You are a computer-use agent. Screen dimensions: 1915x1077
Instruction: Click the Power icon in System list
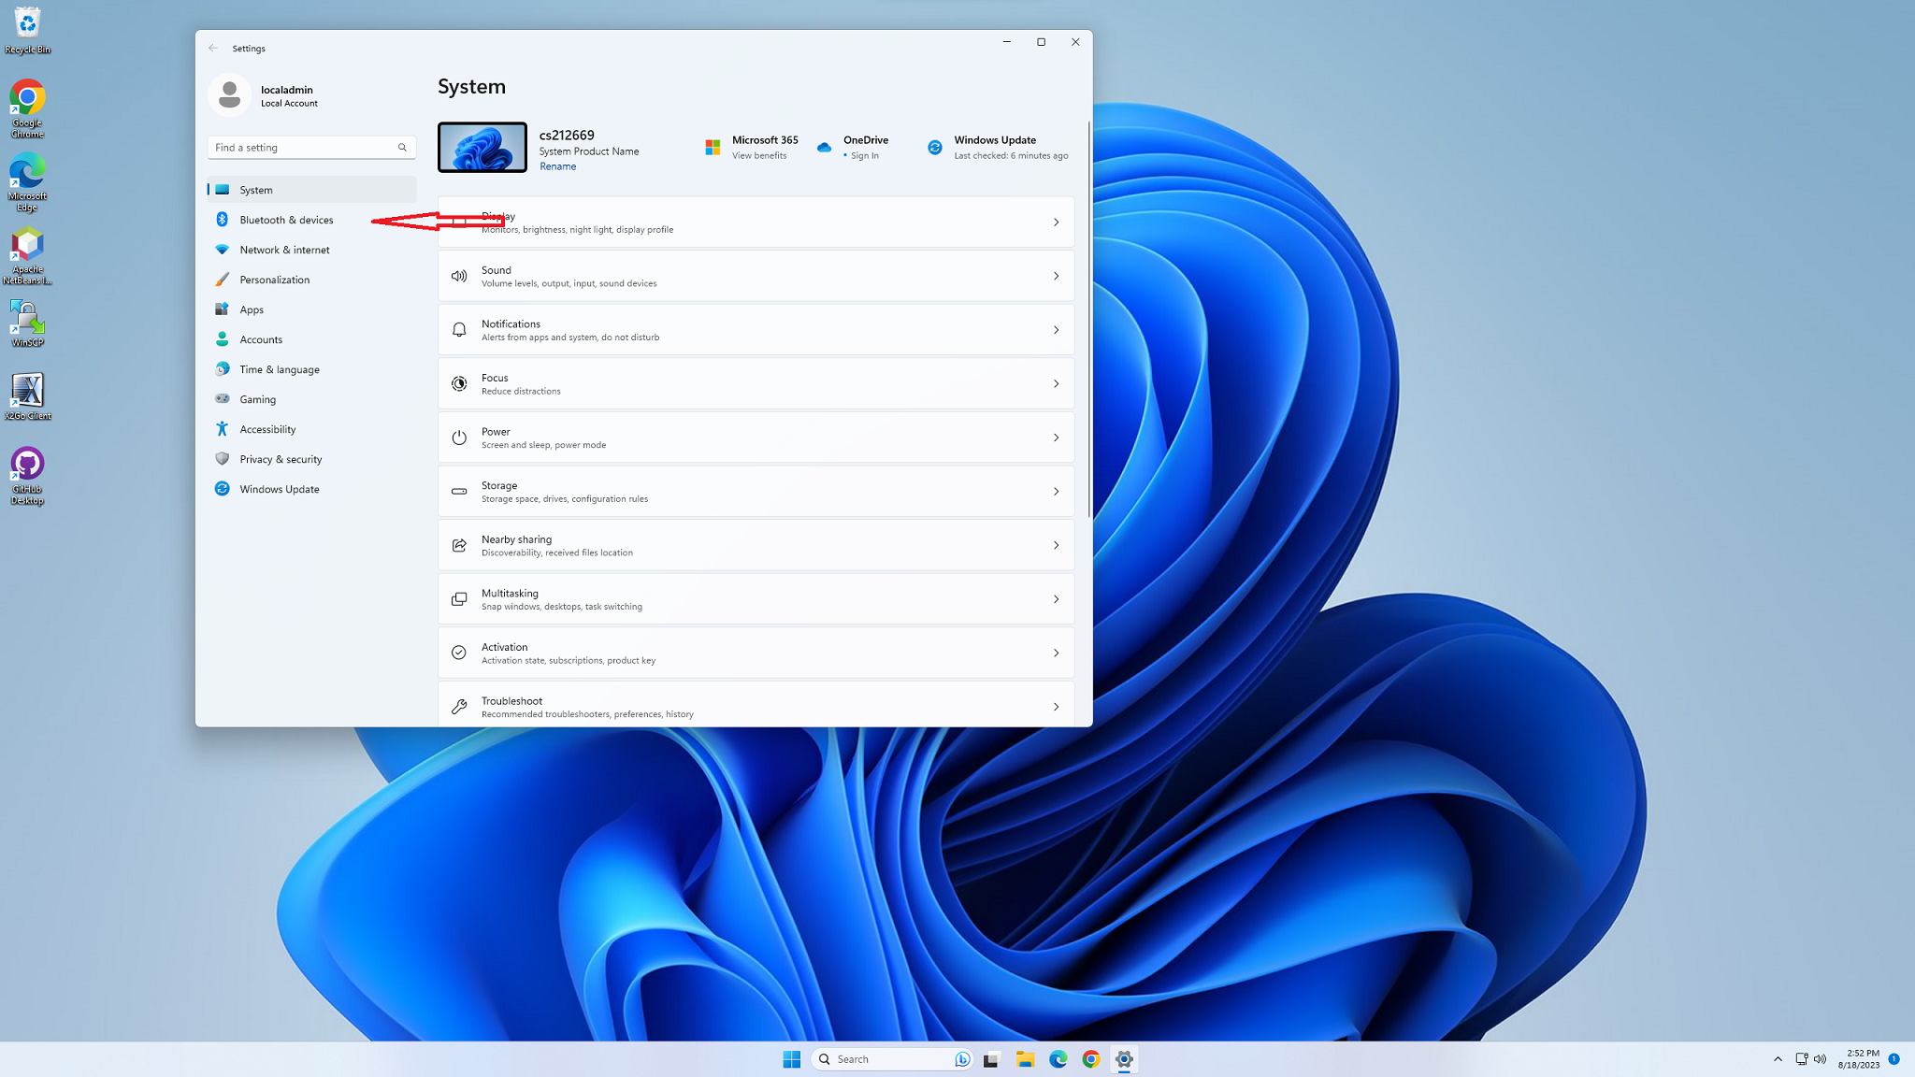tap(459, 438)
